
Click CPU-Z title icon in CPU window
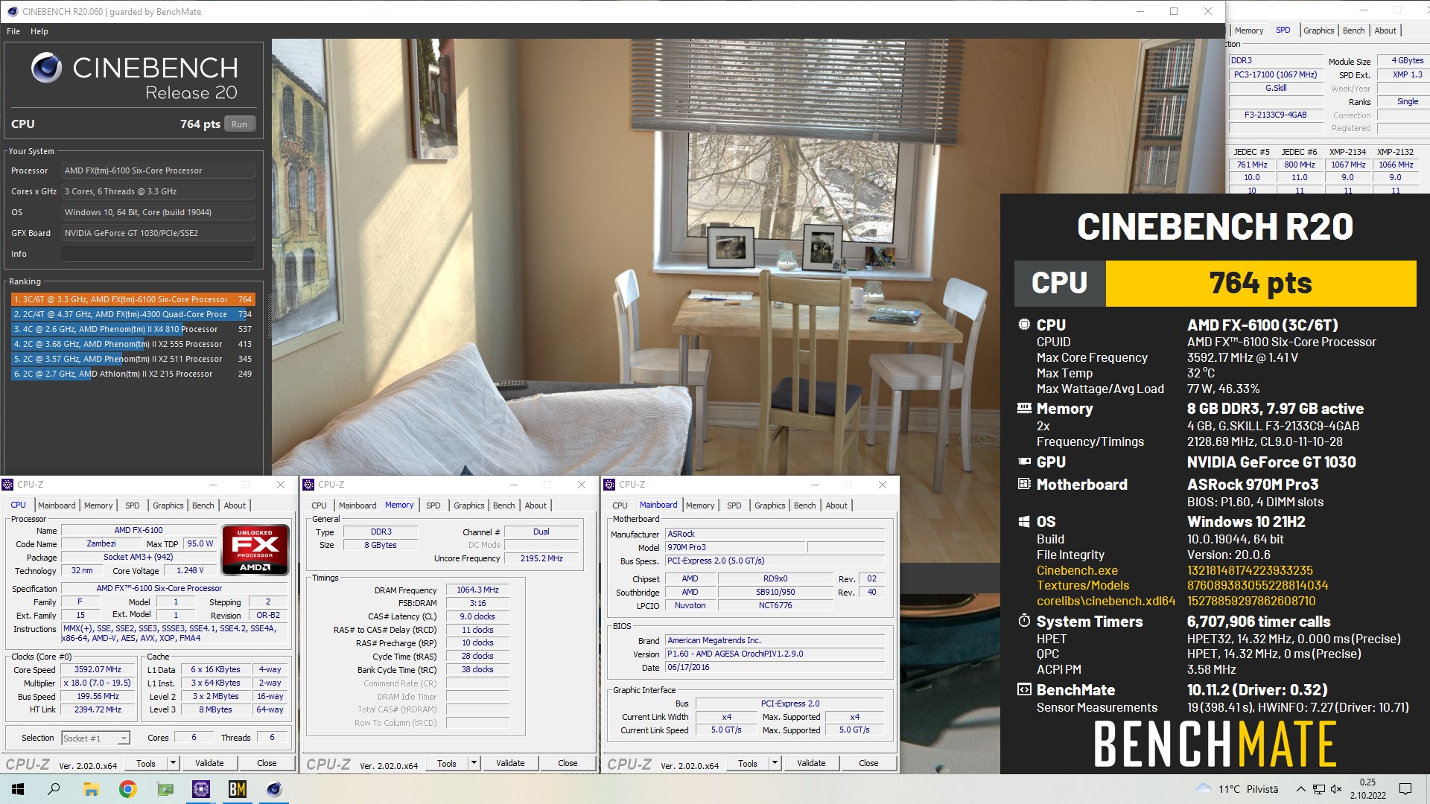pyautogui.click(x=8, y=485)
